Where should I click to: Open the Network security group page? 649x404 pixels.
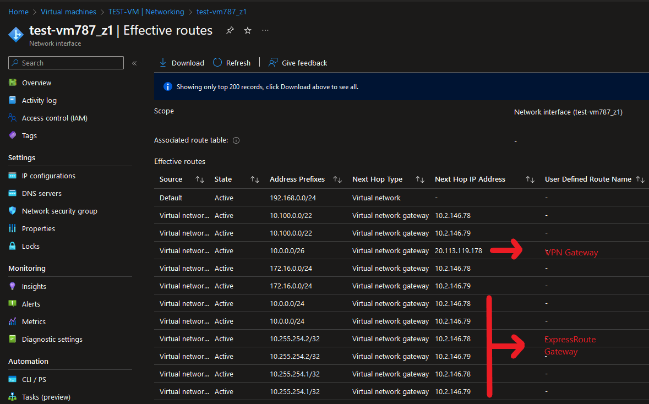coord(59,211)
